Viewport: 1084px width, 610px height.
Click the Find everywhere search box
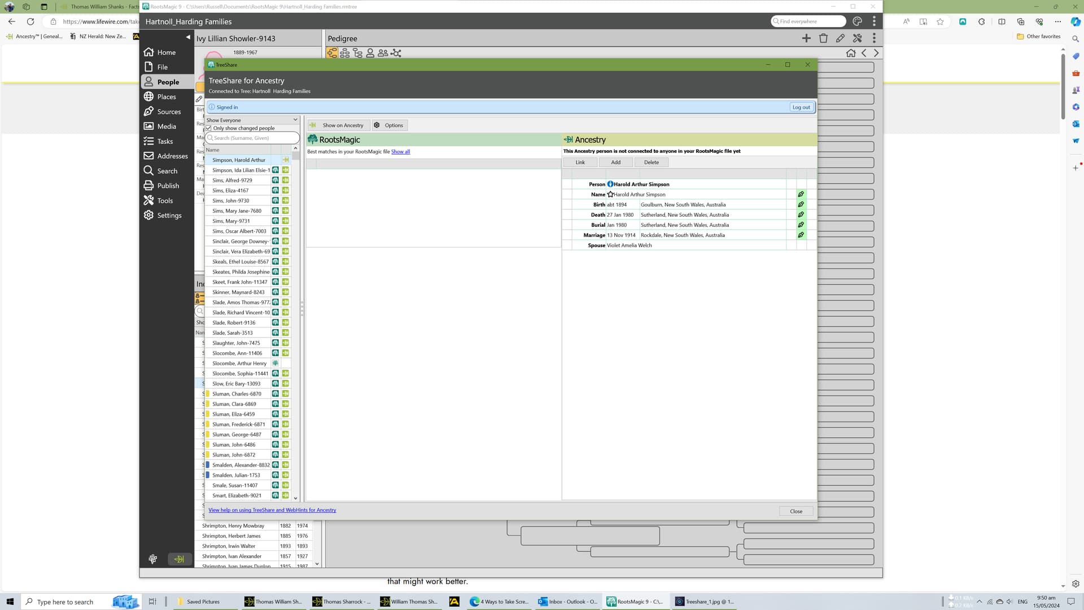click(808, 21)
